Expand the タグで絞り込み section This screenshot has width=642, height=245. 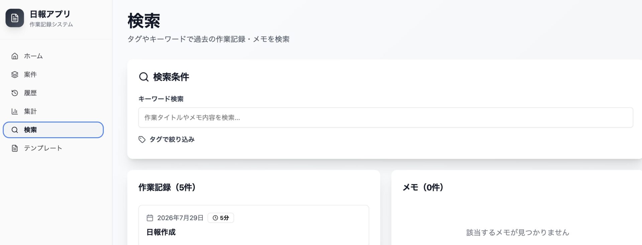tap(167, 140)
